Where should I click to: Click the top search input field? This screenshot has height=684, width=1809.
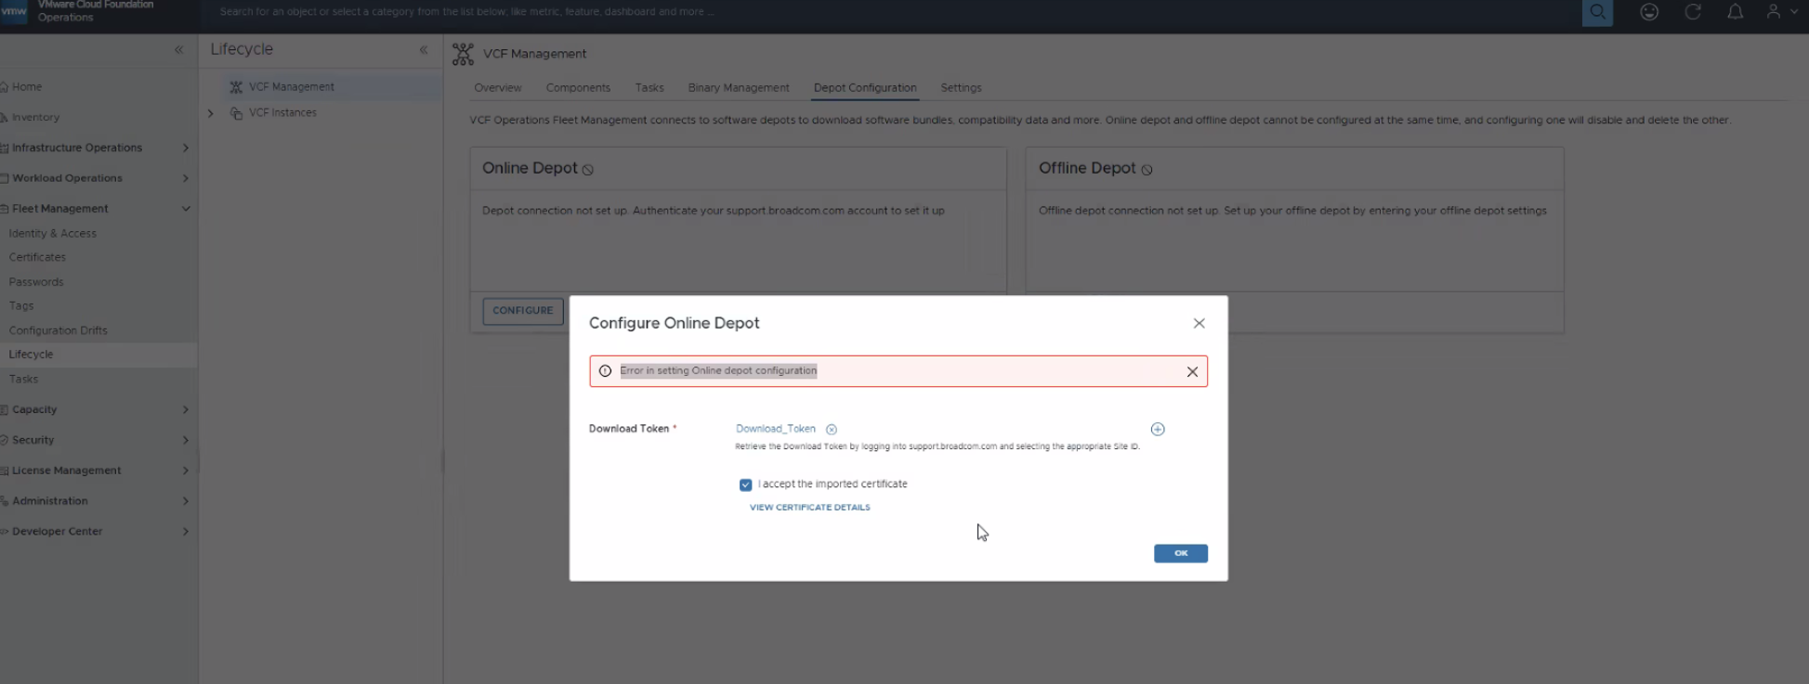(x=892, y=12)
